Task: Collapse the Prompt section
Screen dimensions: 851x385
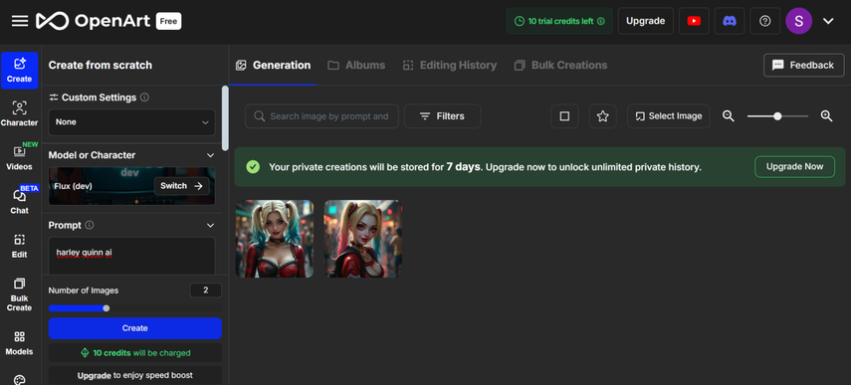Action: tap(211, 225)
